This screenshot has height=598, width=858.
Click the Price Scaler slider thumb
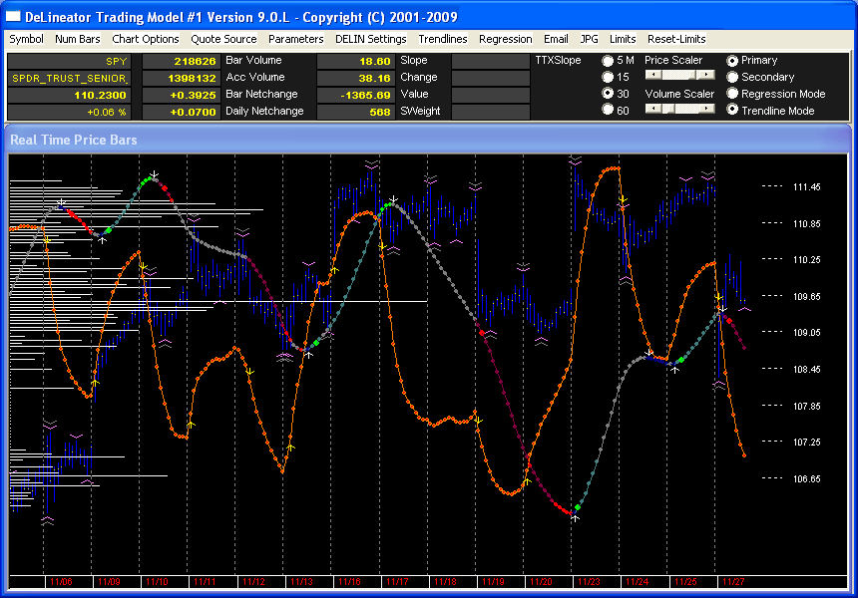pyautogui.click(x=692, y=75)
